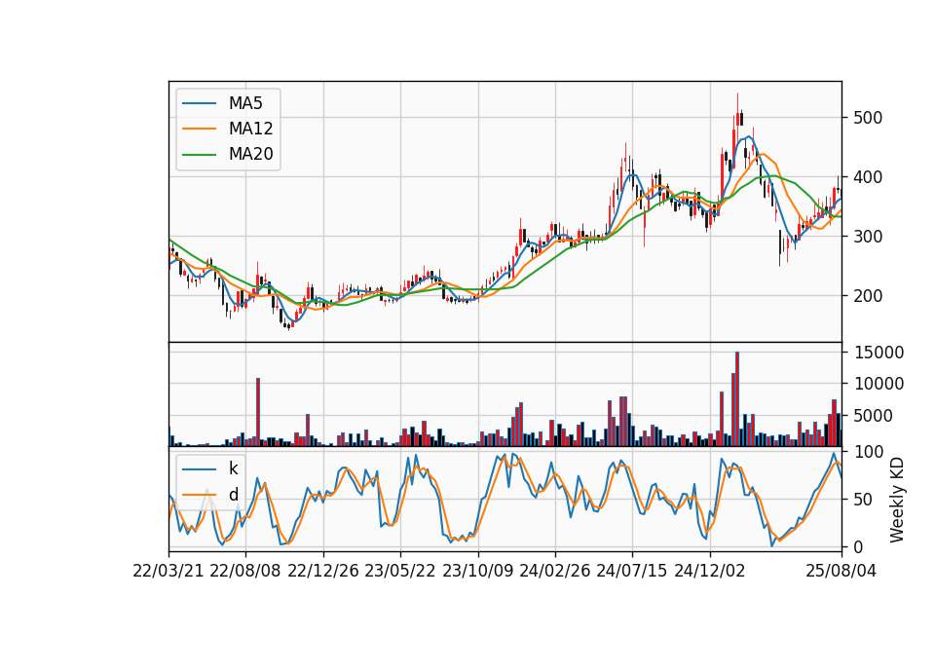Click the MA5 legend label
The width and height of the screenshot is (935, 672).
[x=245, y=103]
